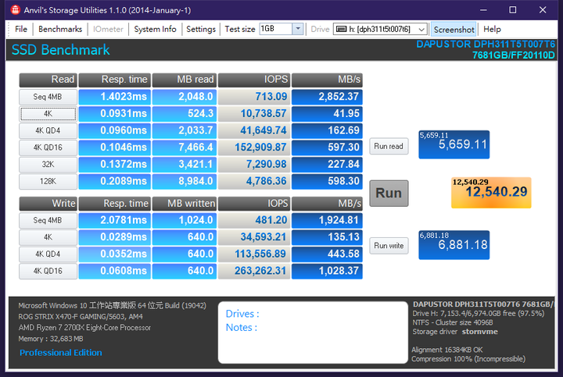The image size is (563, 377).
Task: Click the 4K read speed 41.95
Action: pyautogui.click(x=327, y=114)
